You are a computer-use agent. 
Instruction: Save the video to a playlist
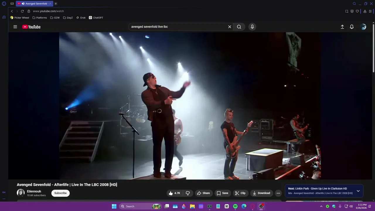point(222,193)
